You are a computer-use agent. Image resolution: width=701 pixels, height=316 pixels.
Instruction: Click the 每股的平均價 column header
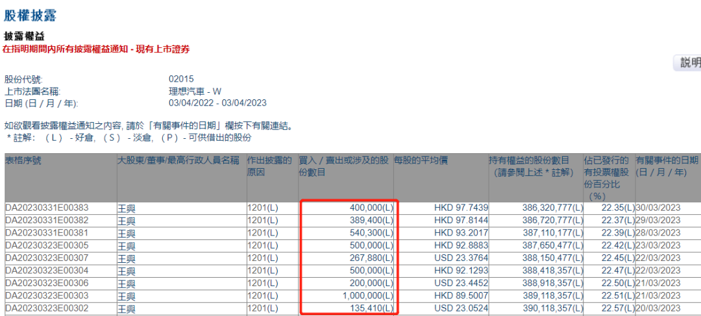coord(421,160)
